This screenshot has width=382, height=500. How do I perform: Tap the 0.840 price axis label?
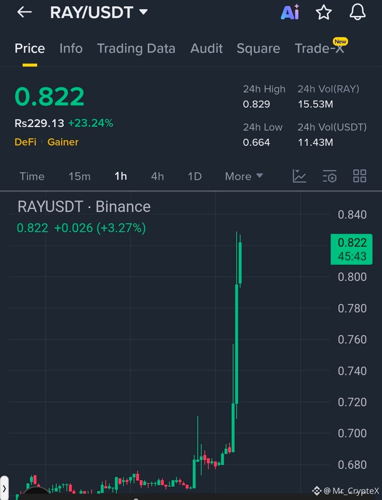352,214
